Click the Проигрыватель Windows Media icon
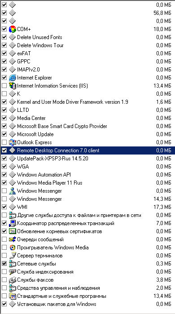This screenshot has height=314, width=175. click(x=13, y=248)
